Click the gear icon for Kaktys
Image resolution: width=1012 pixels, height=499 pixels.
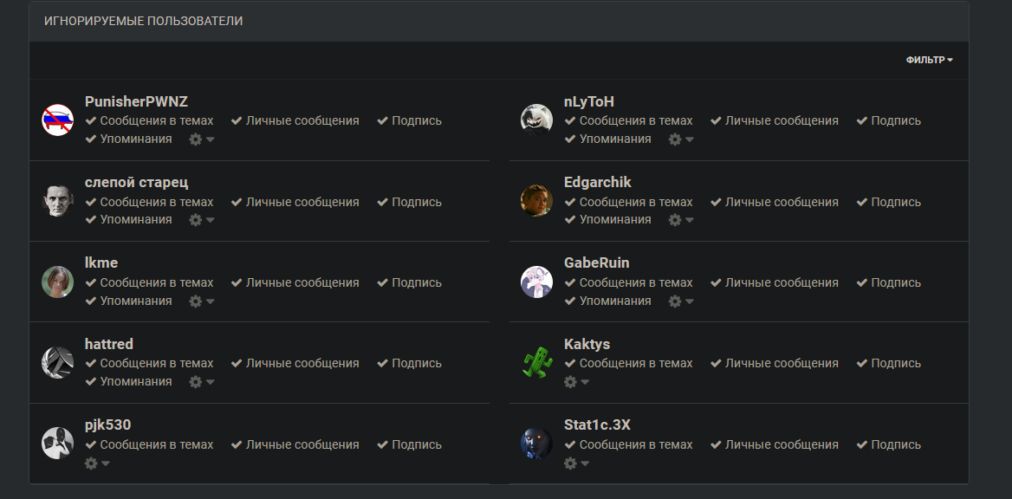pos(575,382)
